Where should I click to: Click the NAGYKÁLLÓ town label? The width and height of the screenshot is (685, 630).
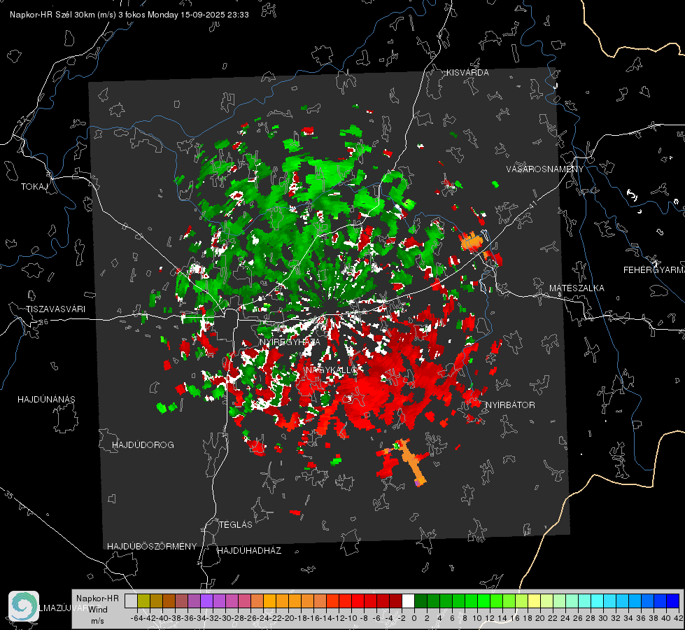332,370
